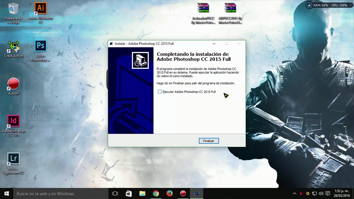Image resolution: width=354 pixels, height=199 pixels.
Task: Open Firefox from the taskbar
Action: pos(169,193)
